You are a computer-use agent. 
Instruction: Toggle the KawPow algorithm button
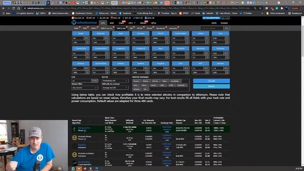point(141,63)
